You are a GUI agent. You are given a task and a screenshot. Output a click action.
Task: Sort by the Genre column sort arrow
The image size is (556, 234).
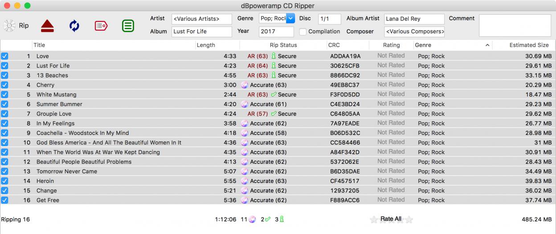(x=487, y=45)
